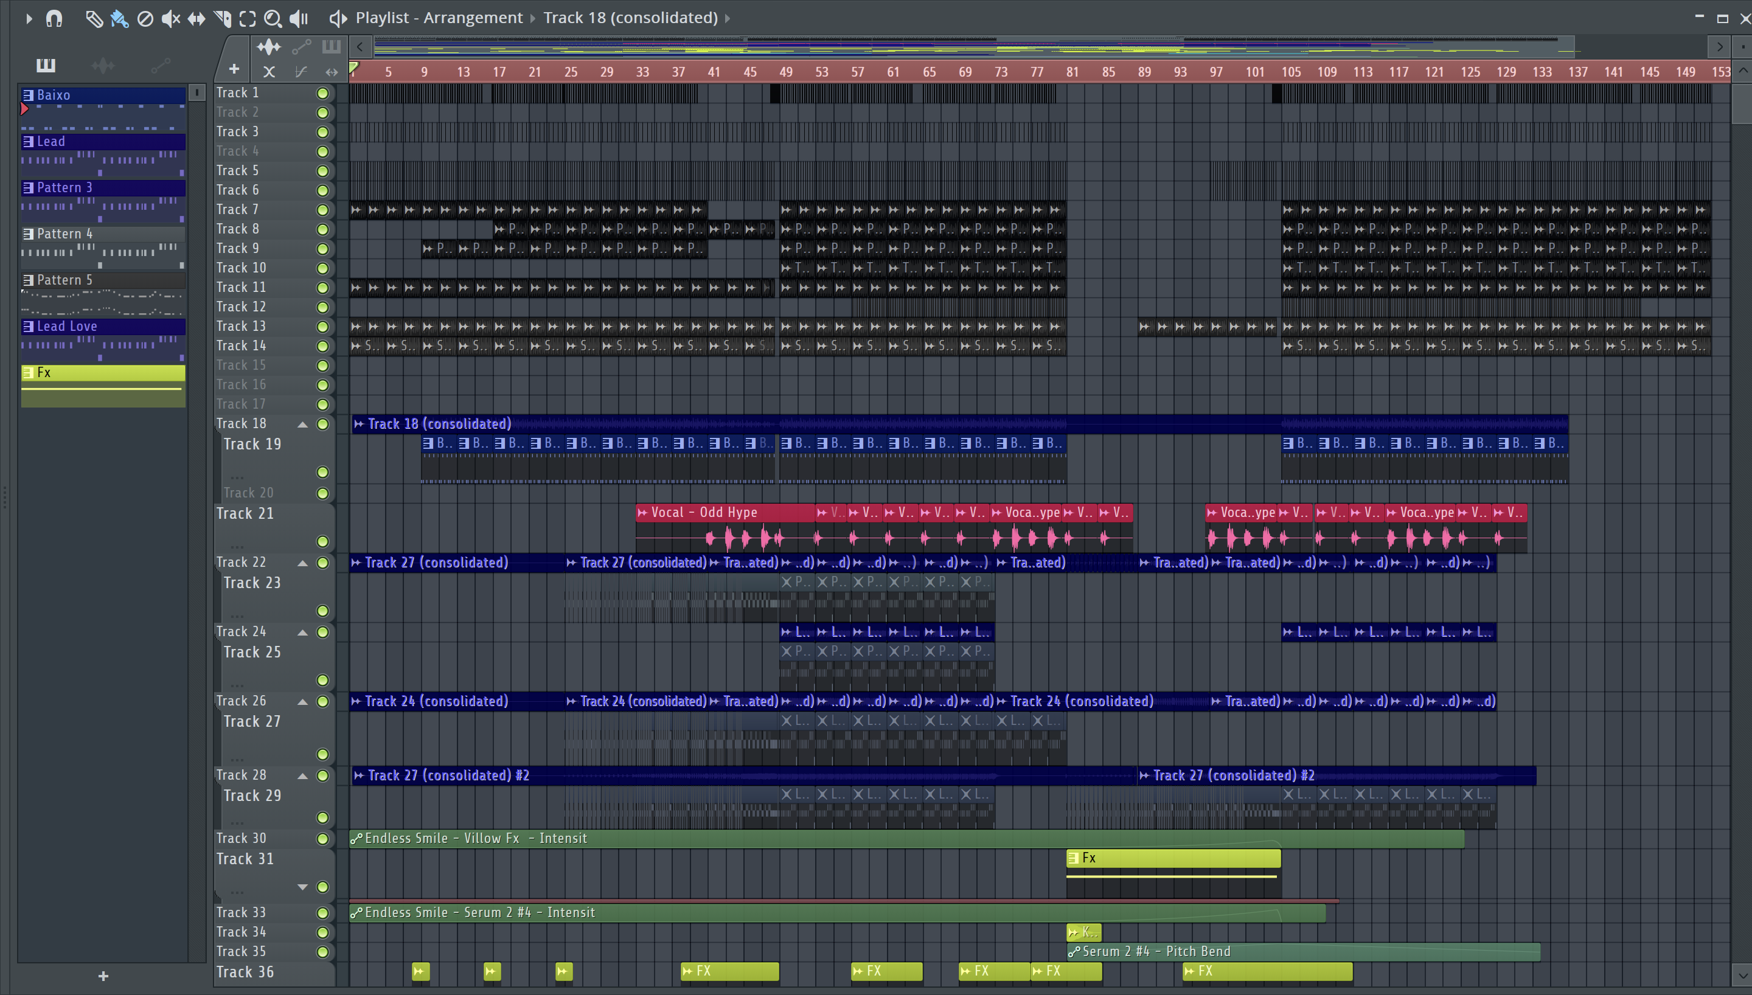
Task: Open the Arrangement breadcrumb arrow
Action: [533, 18]
